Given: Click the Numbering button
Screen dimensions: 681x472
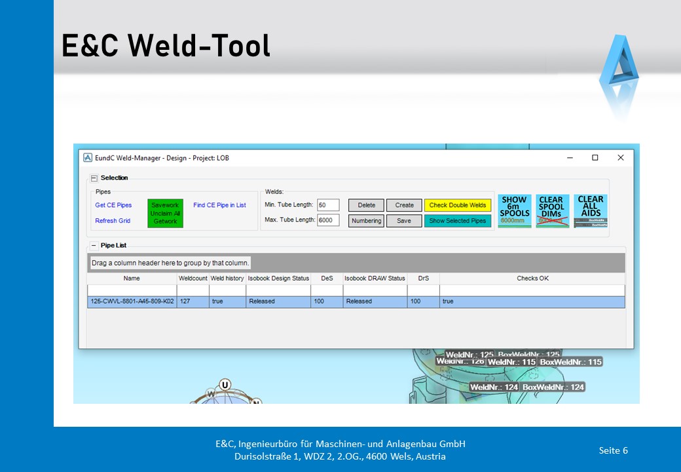Looking at the screenshot, I should click(366, 221).
